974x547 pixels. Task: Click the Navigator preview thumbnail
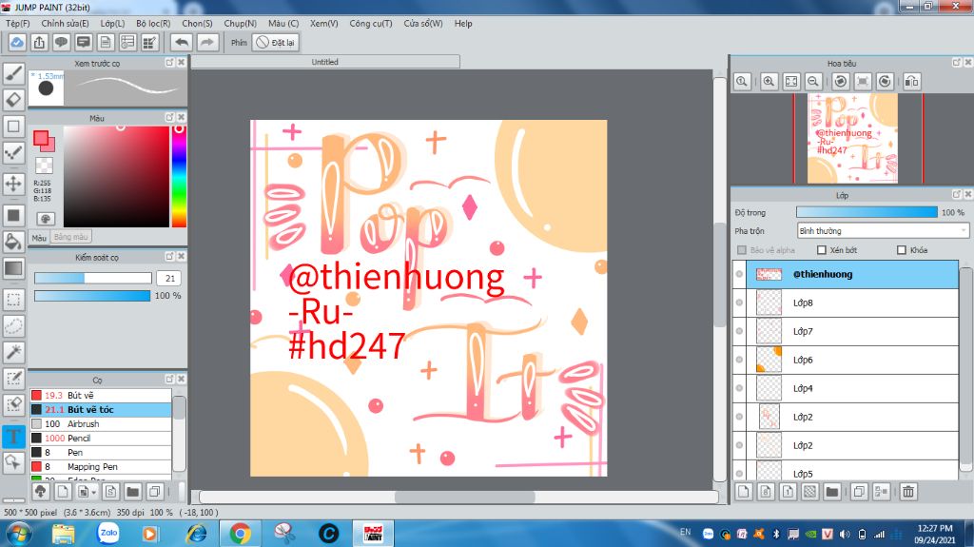coord(852,139)
